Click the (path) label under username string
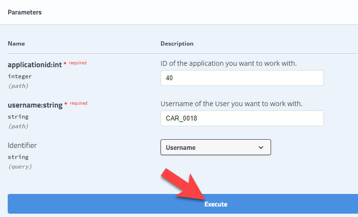 pyautogui.click(x=18, y=126)
